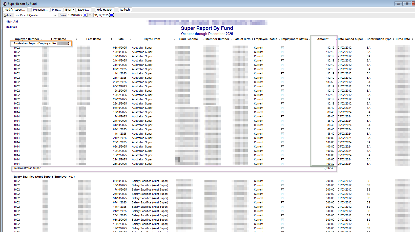Viewport: 415px width, 232px height.
Task: Click Memorise button
Action: click(x=40, y=10)
